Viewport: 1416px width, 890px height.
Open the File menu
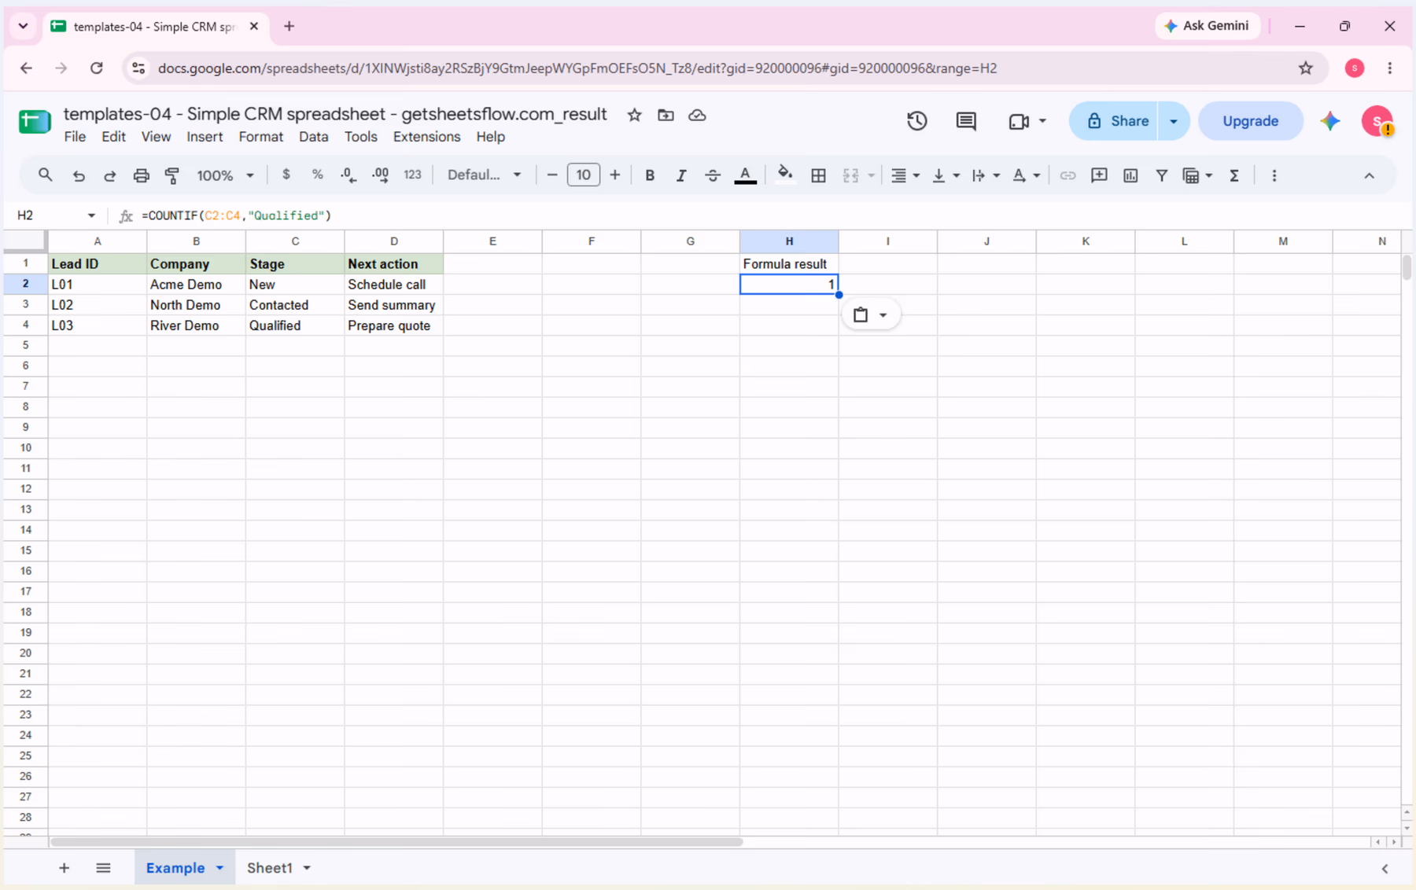75,137
